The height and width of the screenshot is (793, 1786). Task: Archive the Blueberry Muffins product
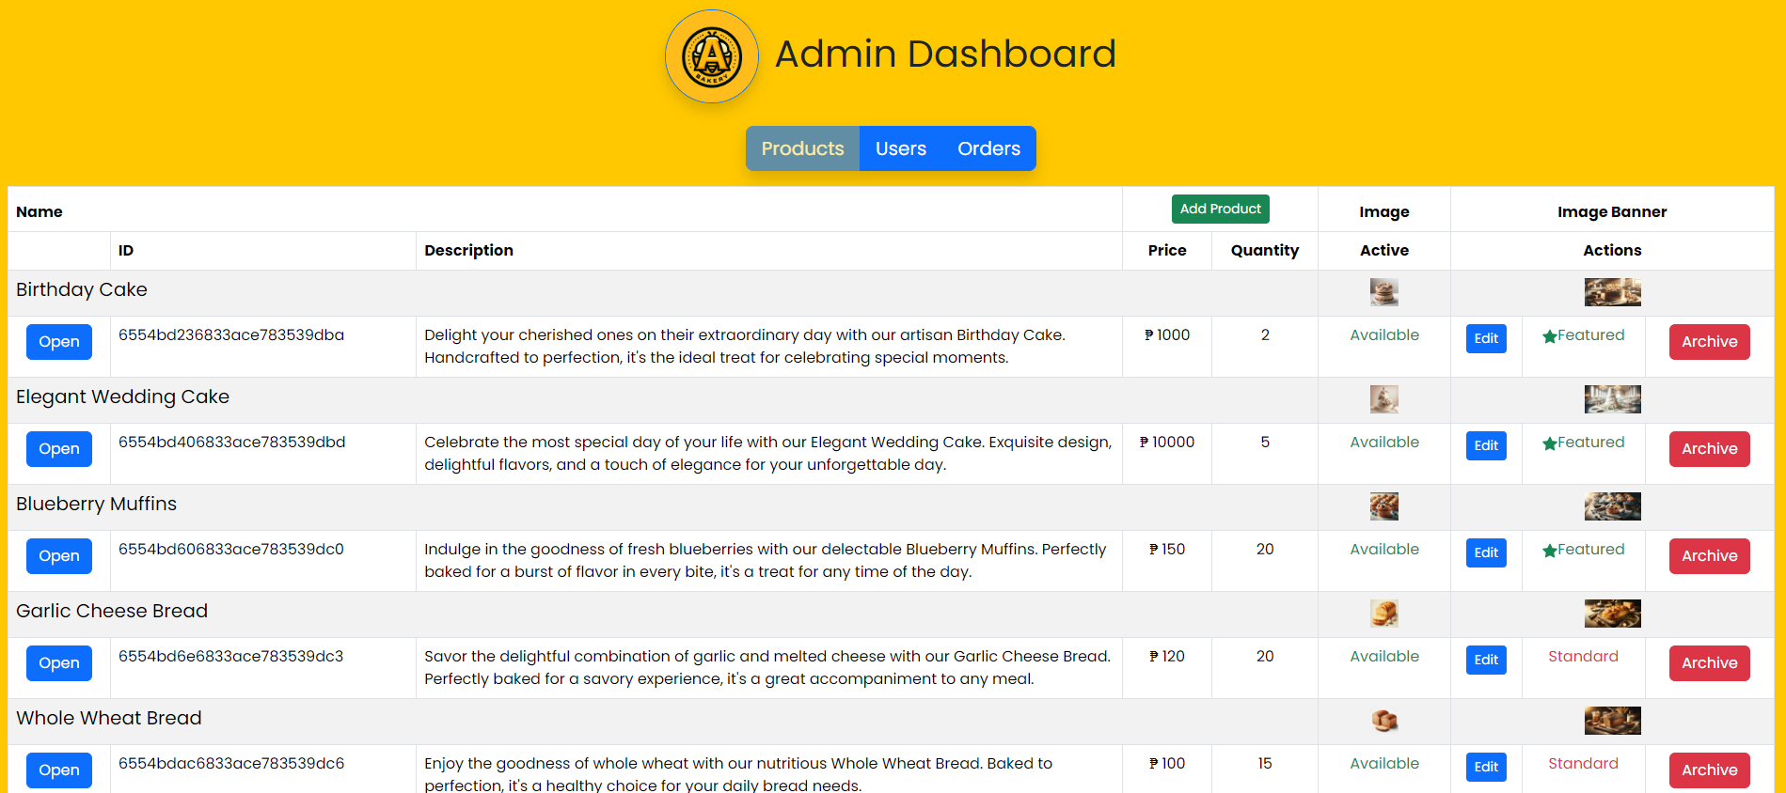pos(1709,556)
